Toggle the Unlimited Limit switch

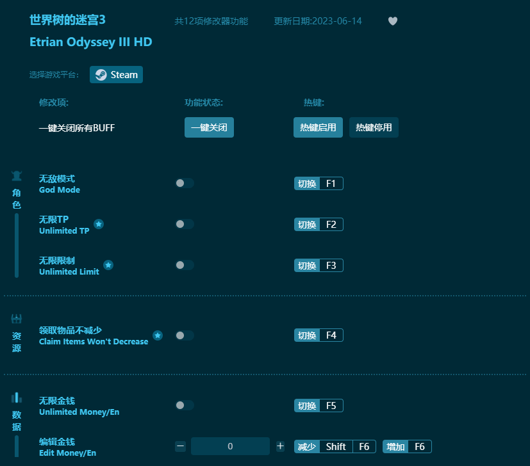click(185, 264)
